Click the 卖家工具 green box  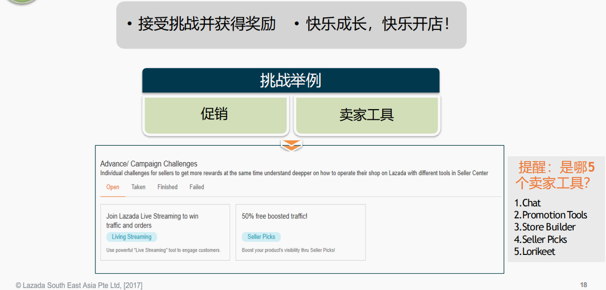point(367,115)
